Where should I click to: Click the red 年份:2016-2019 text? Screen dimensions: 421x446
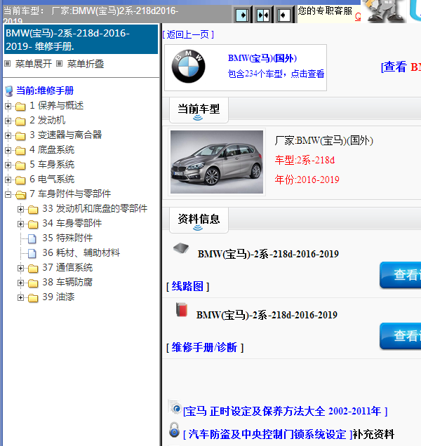(x=307, y=180)
